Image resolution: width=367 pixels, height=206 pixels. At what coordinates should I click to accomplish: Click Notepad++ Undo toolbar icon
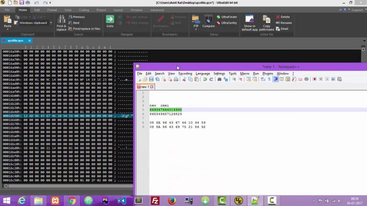(x=205, y=80)
